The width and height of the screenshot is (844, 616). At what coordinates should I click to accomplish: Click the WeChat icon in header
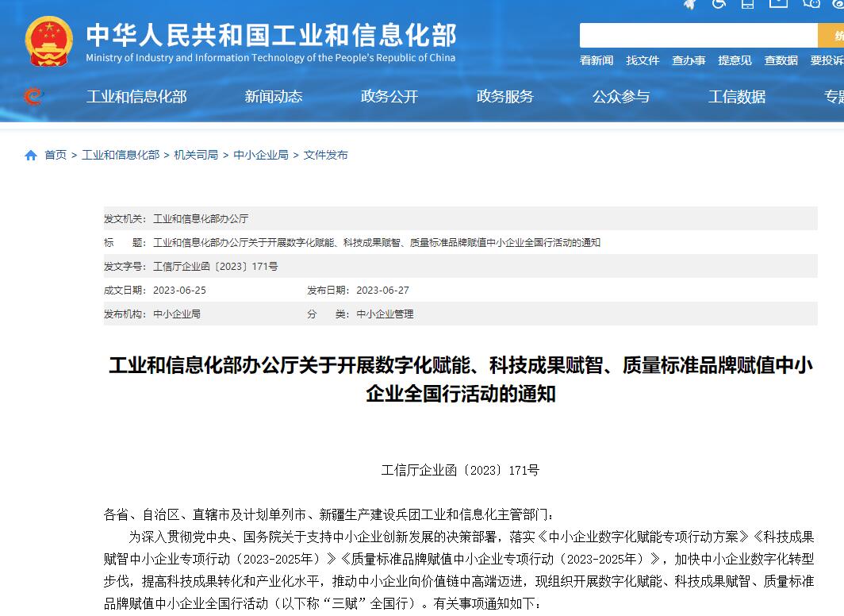(811, 4)
